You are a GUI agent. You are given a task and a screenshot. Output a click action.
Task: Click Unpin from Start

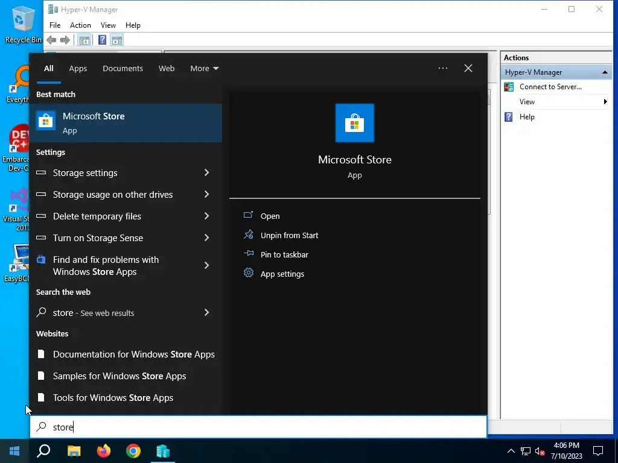289,236
